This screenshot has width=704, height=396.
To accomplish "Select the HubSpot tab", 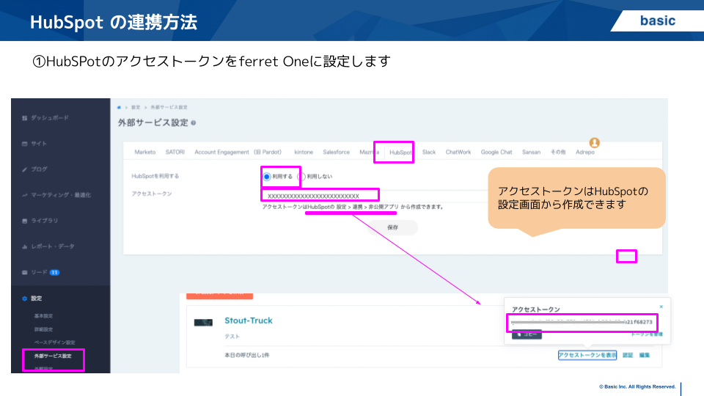I will 400,153.
